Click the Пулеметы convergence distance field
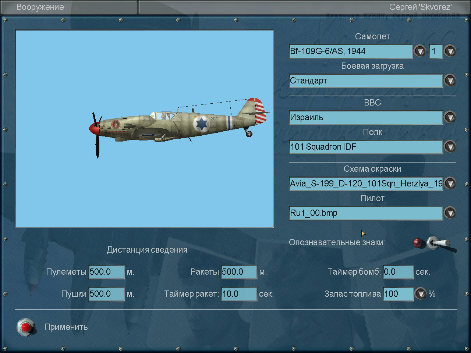 [x=106, y=272]
